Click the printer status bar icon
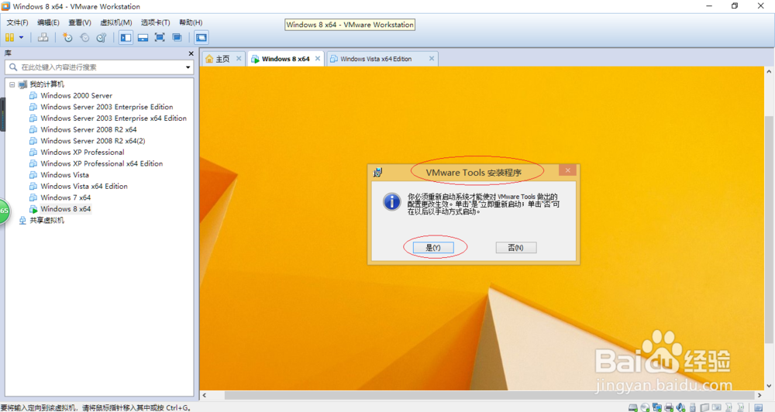The width and height of the screenshot is (775, 412). click(x=669, y=407)
